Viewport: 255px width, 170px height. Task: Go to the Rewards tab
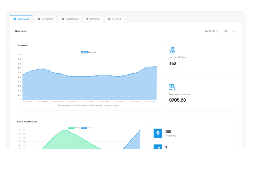click(x=93, y=19)
